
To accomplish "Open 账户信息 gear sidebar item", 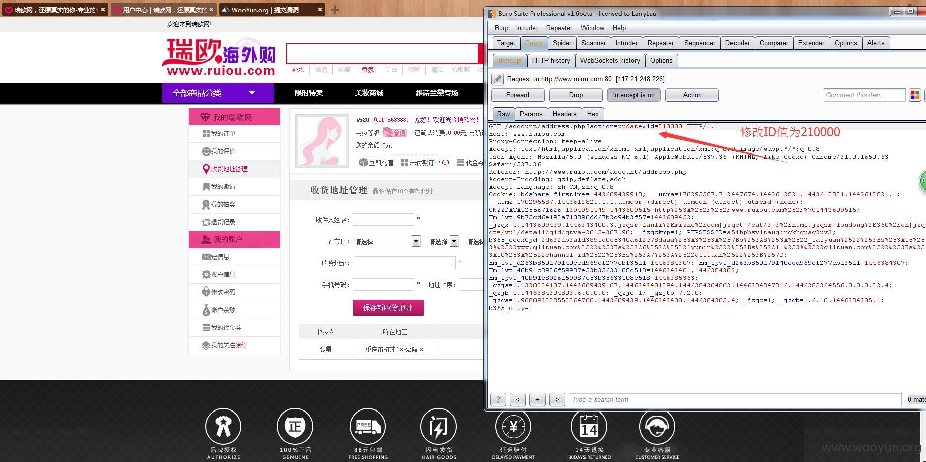I will [219, 275].
